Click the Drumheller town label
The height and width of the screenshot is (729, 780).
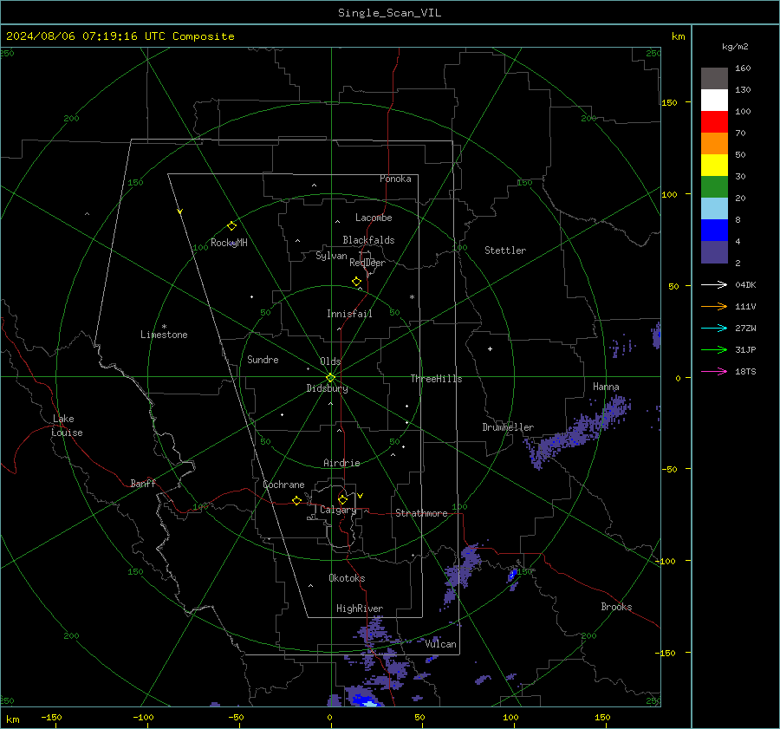[x=508, y=427]
